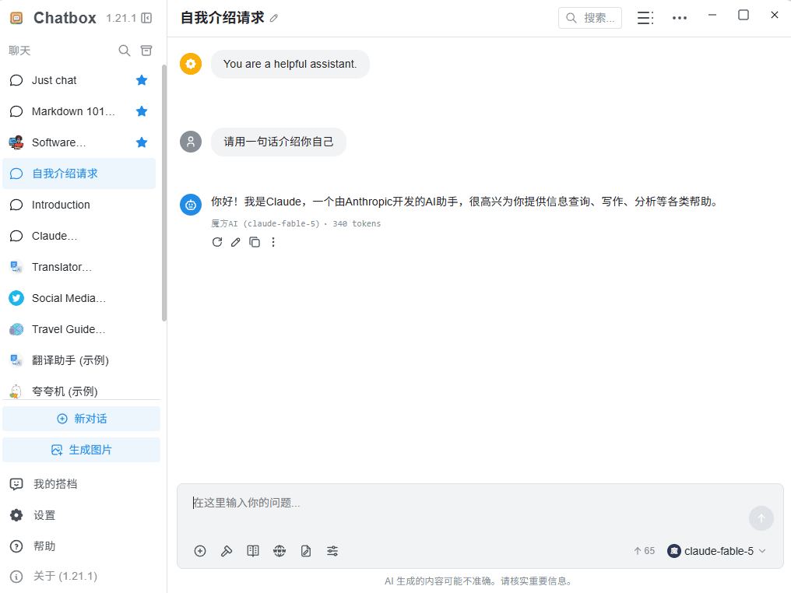Open the claude-fable-5 model dropdown
This screenshot has height=593, width=791.
tap(716, 551)
